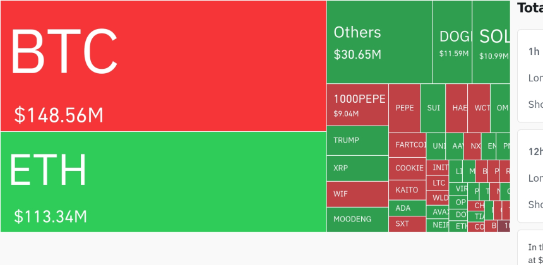Click the SXT heatmap tile
The image size is (543, 265).
(x=407, y=223)
